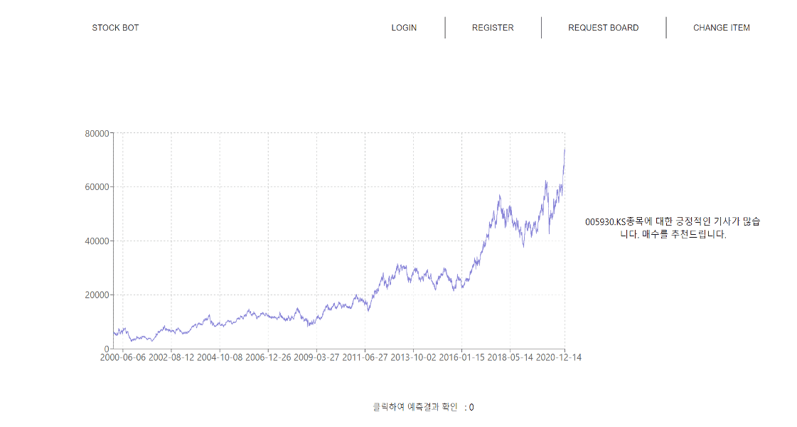This screenshot has width=797, height=427.
Task: Click the STOCK BOT home logo
Action: [115, 28]
